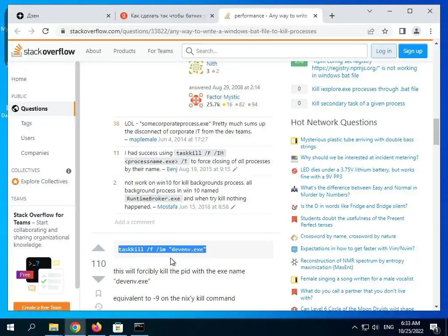Click the Stack Overflow logo

(43, 51)
